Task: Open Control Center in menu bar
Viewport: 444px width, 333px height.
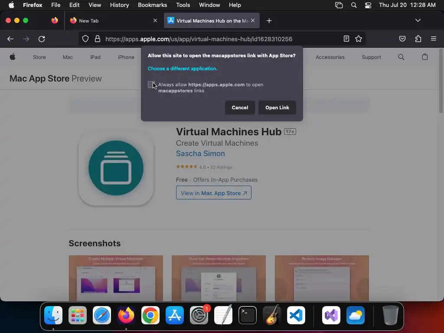Action: 368,5
